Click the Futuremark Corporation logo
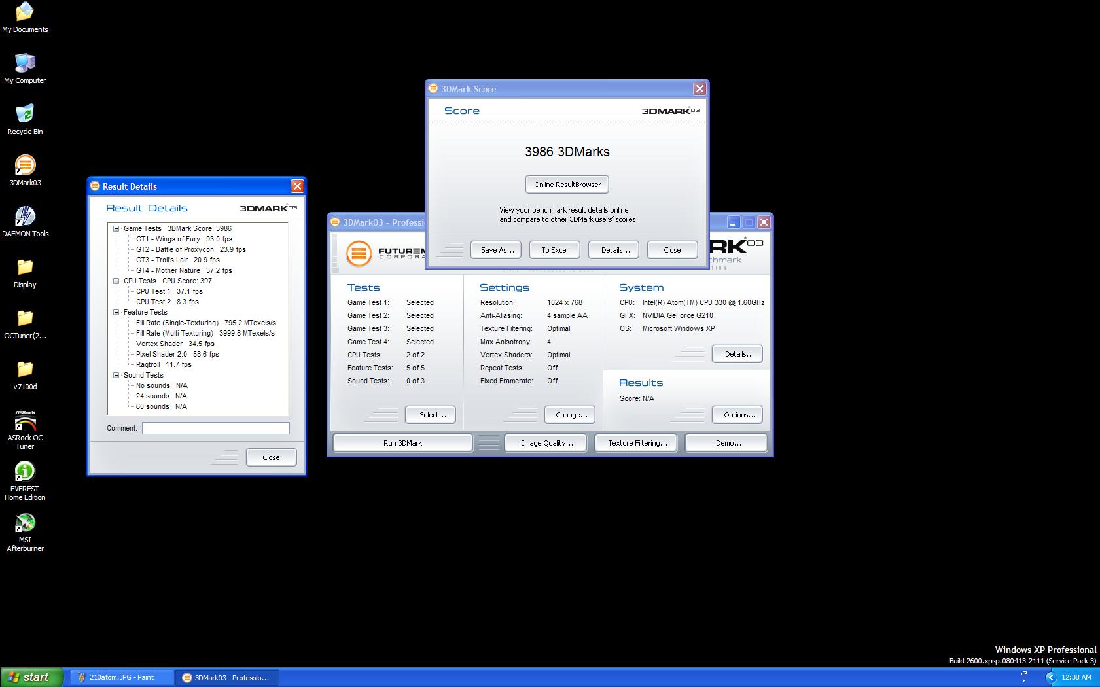 click(384, 253)
